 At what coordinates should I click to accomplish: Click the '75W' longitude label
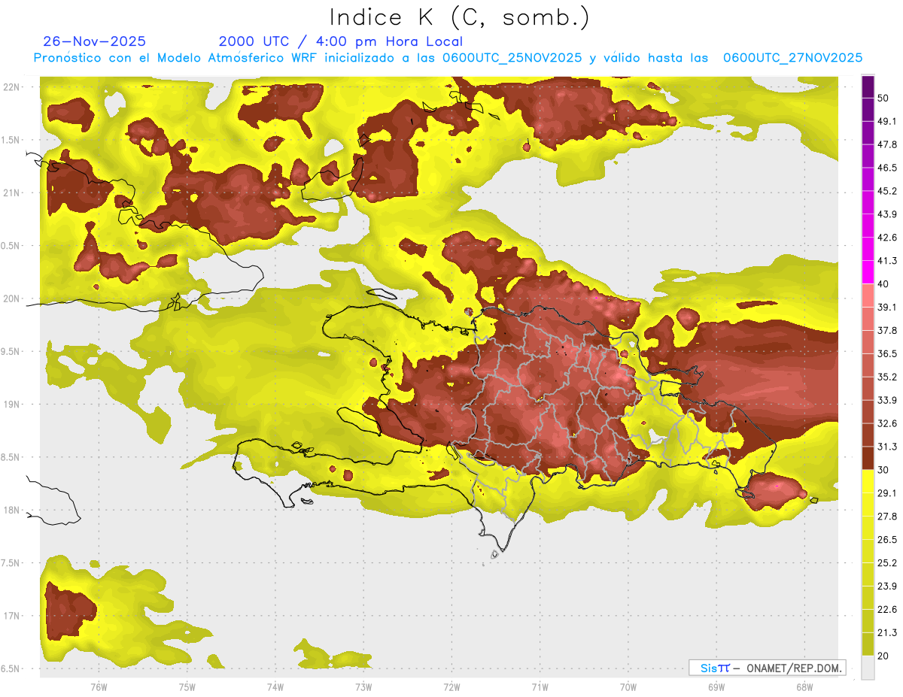187,686
